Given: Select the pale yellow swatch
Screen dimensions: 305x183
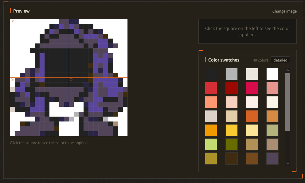Looking at the screenshot, I should pos(252,130).
